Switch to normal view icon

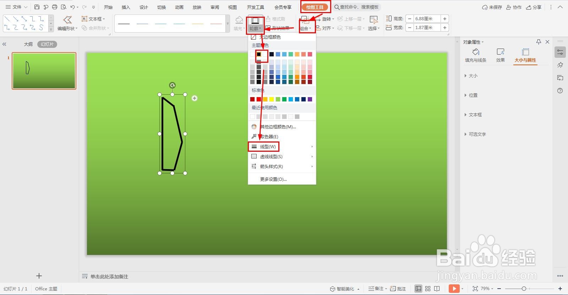(419, 289)
